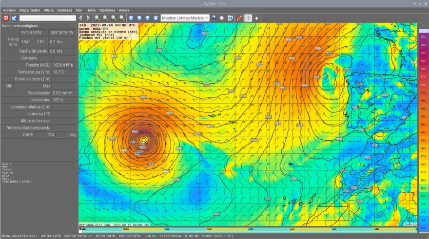
Task: Advance to next forecast time step
Action: click(x=88, y=18)
